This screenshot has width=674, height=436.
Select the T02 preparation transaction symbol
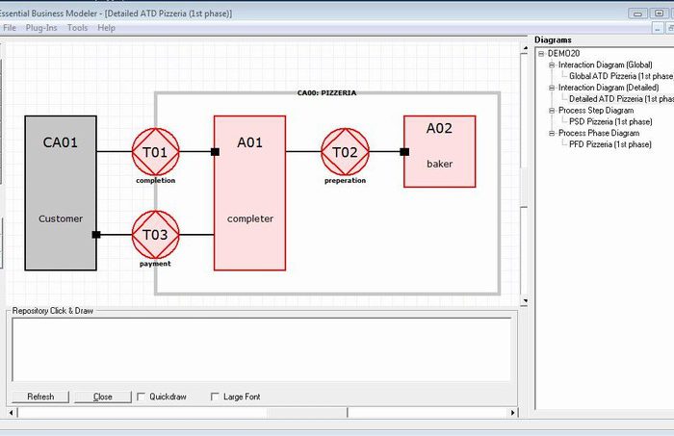(345, 151)
